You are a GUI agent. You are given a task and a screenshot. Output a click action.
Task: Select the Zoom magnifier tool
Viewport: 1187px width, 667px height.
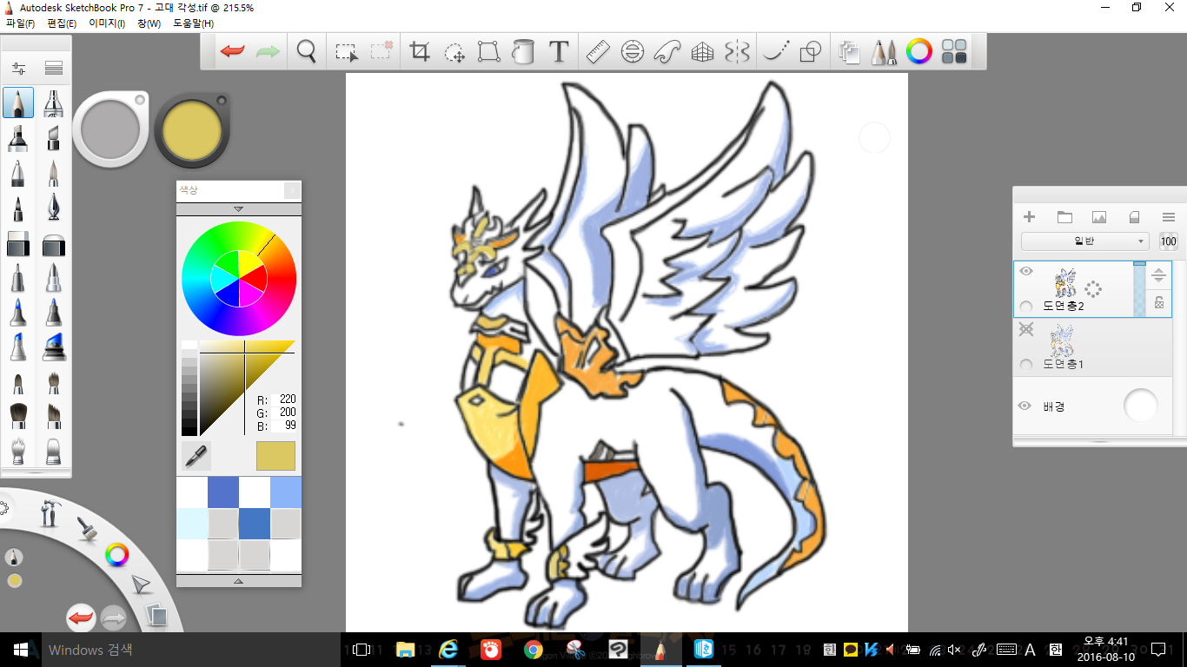(x=306, y=52)
